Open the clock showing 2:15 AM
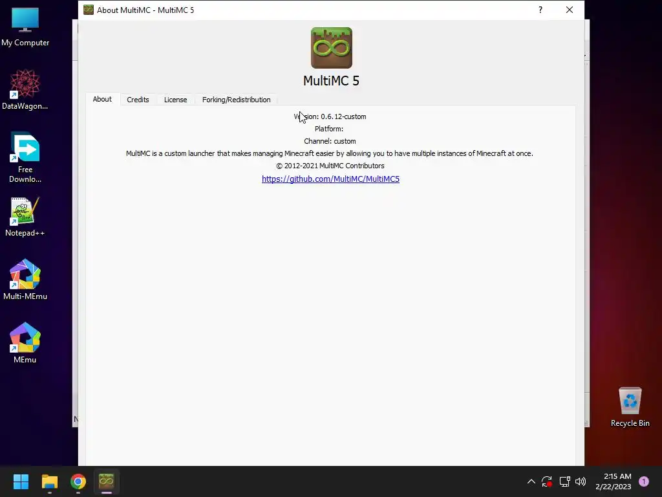Screen dimensions: 662x497 614,481
